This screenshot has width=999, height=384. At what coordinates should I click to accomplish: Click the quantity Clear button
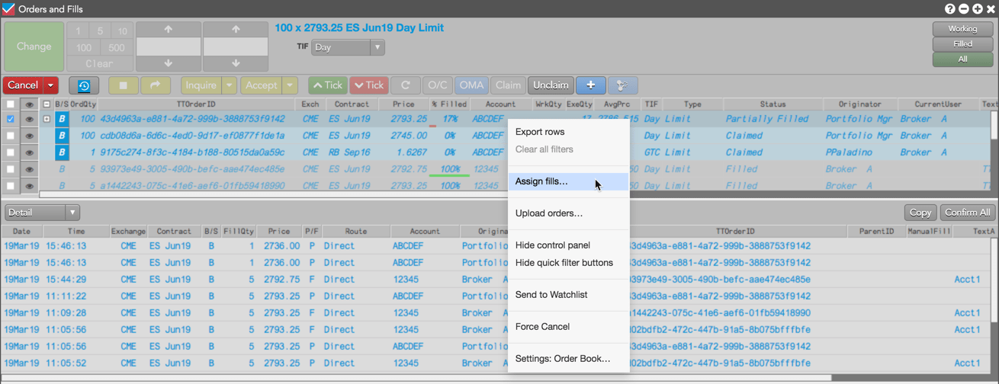(100, 64)
